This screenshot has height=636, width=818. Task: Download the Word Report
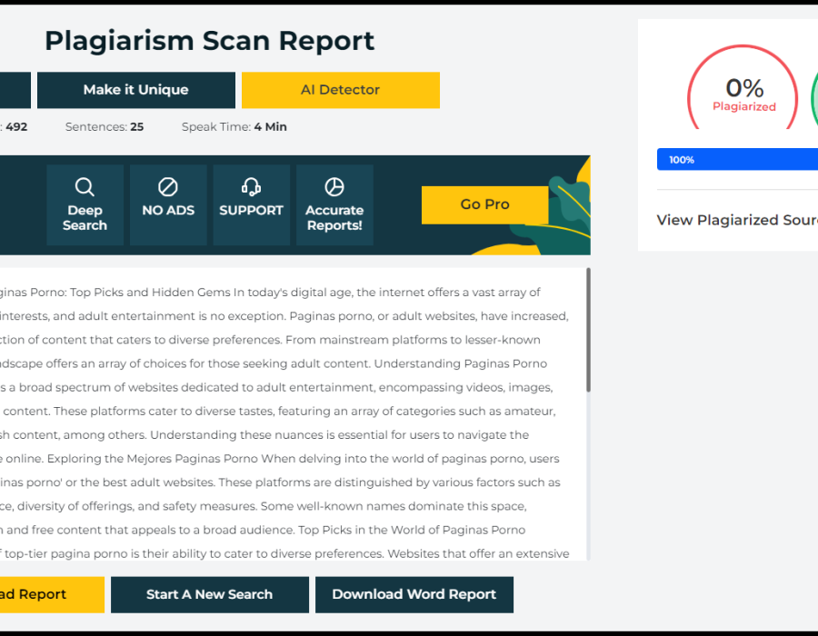[414, 594]
